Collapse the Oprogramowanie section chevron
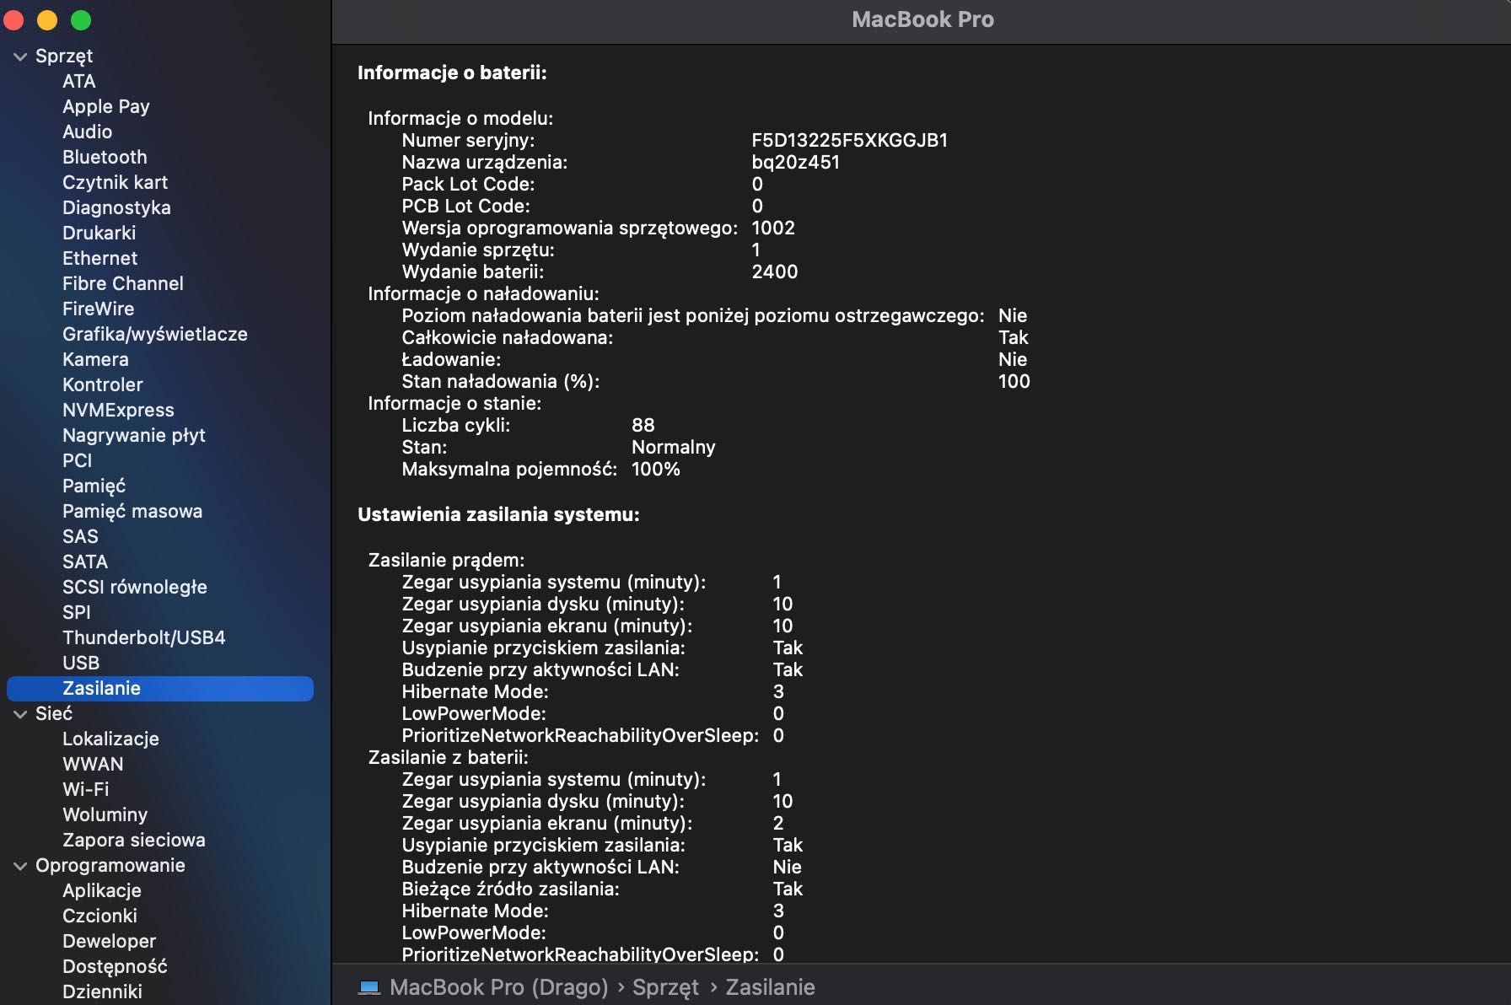Screen dimensions: 1511x1005 20,866
